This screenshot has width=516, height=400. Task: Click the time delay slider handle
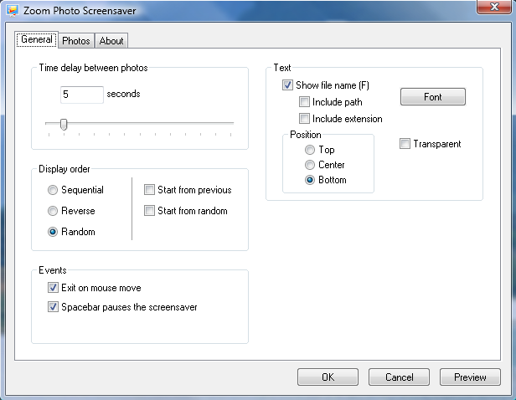coord(64,124)
